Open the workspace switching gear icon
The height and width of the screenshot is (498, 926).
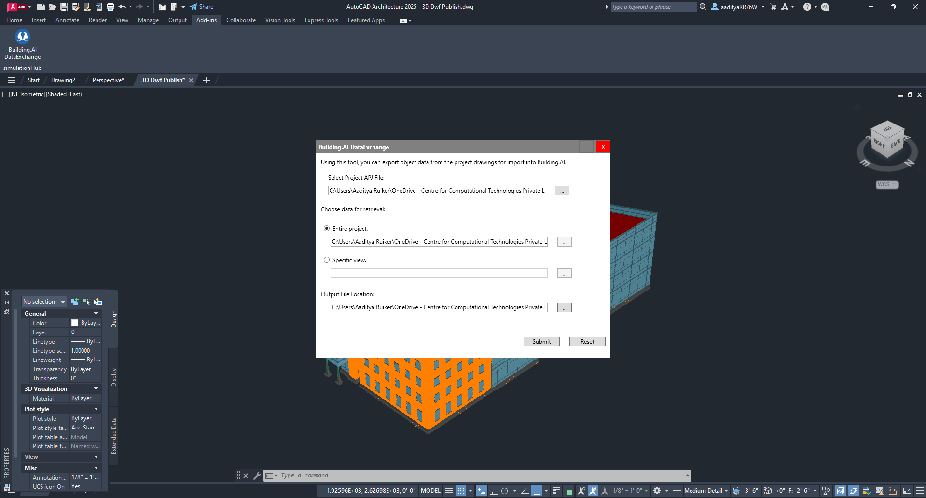click(x=657, y=491)
